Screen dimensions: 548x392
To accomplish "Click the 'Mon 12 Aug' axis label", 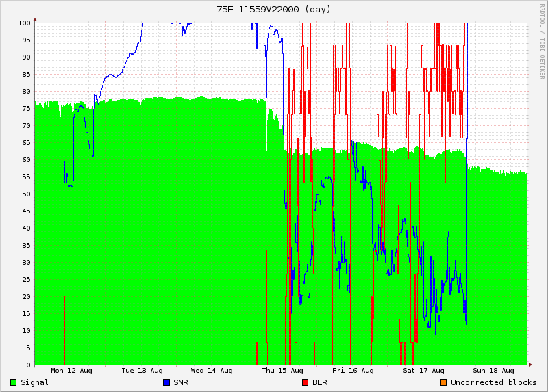I will click(x=72, y=371).
